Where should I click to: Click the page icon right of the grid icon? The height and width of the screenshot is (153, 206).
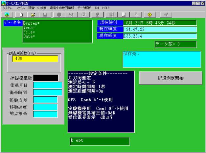click(124, 14)
